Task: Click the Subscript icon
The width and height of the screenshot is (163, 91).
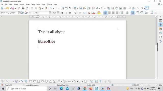Action: [x=84, y=13]
